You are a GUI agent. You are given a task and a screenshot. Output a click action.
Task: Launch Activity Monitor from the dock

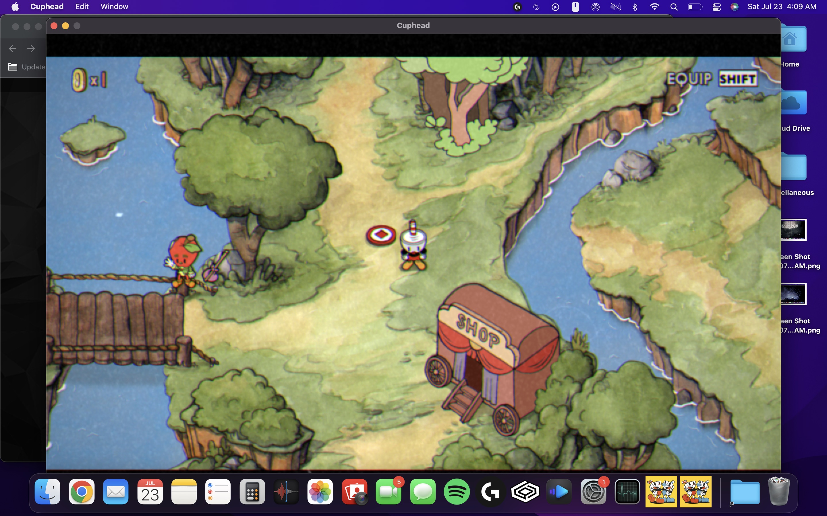627,491
